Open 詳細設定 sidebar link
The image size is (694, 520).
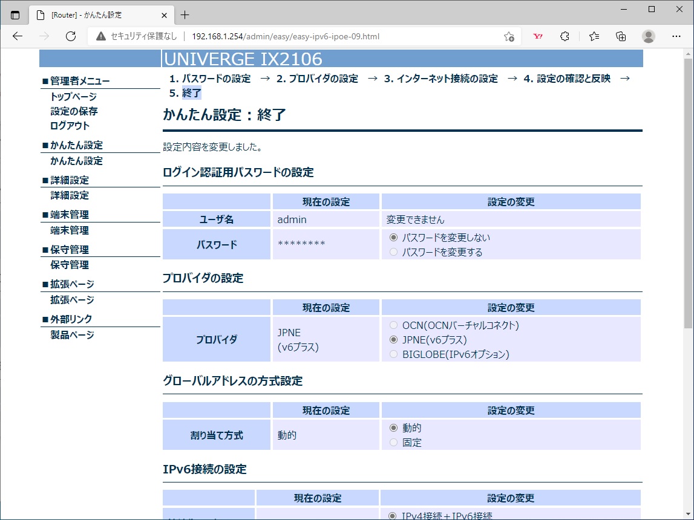[70, 195]
